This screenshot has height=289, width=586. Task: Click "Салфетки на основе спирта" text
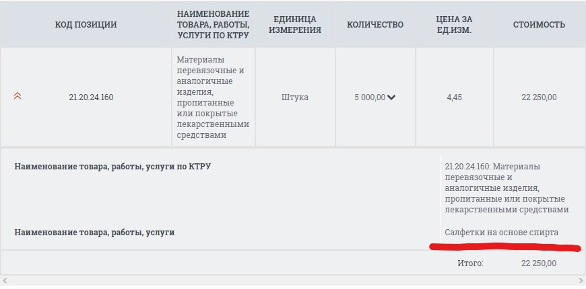click(501, 233)
